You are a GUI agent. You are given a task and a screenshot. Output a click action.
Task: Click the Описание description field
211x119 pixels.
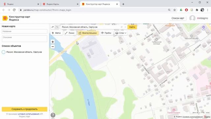point(24,39)
